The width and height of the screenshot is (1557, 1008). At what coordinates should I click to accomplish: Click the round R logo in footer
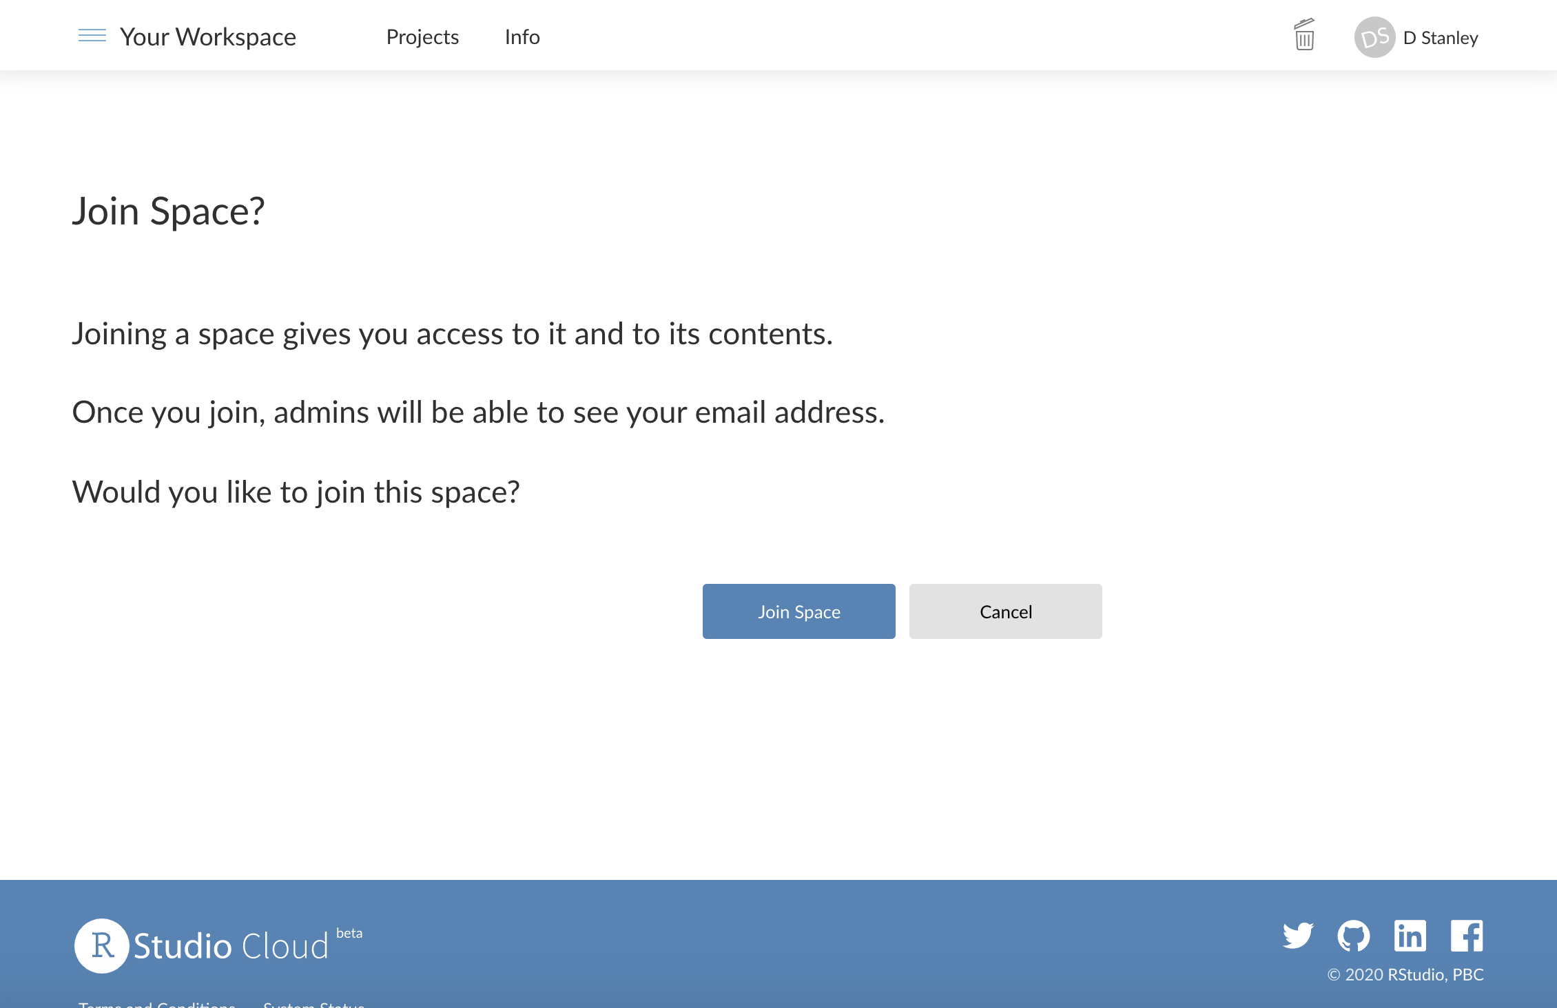[x=102, y=945]
